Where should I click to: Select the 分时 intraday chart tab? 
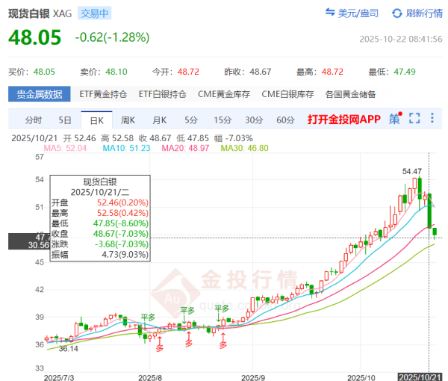pyautogui.click(x=34, y=120)
